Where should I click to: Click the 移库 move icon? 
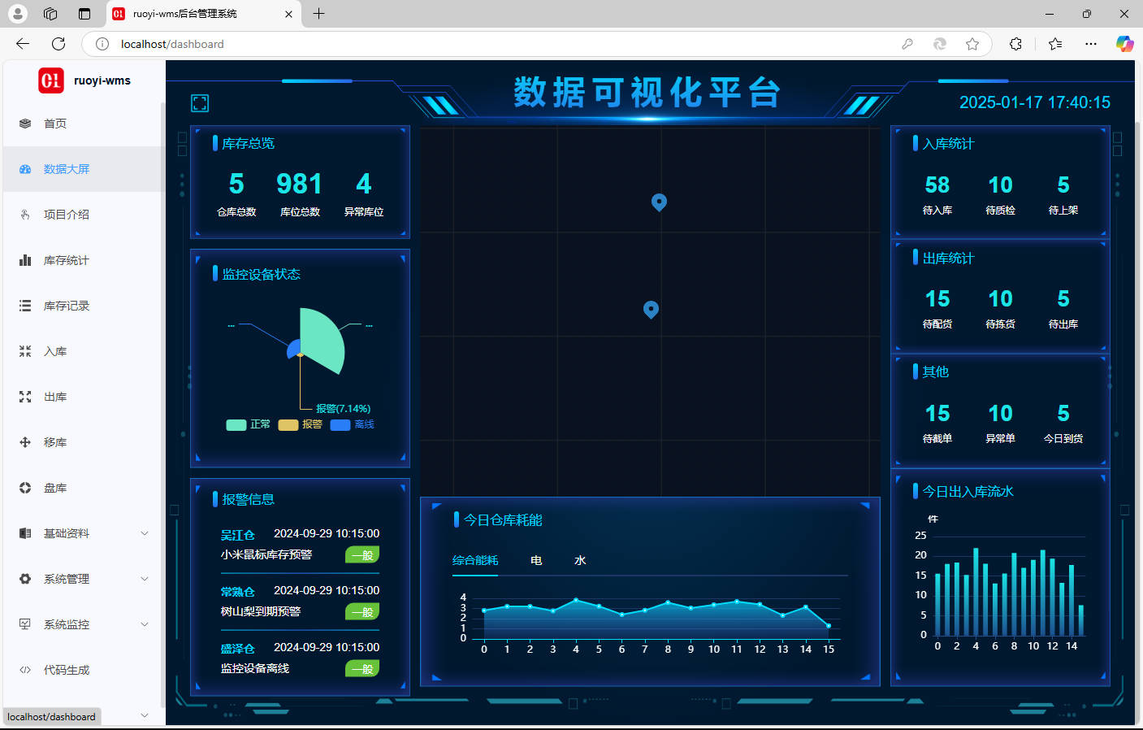coord(25,442)
